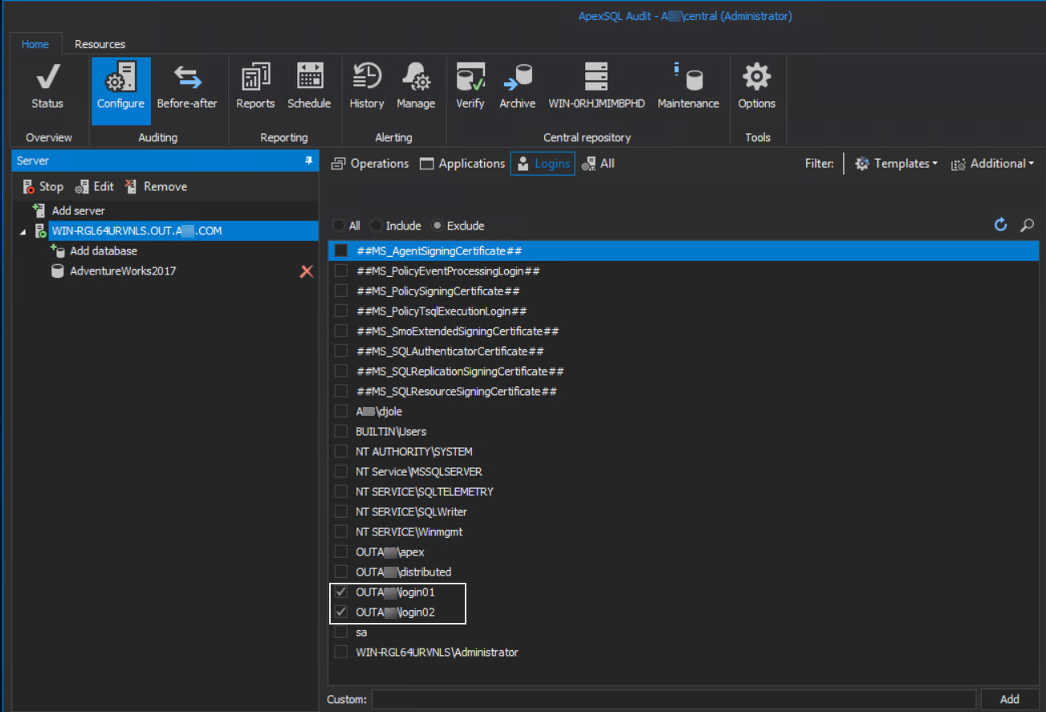This screenshot has height=712, width=1046.
Task: Select ##MS_SQLResourceSigningCertificate## row text
Action: [457, 391]
